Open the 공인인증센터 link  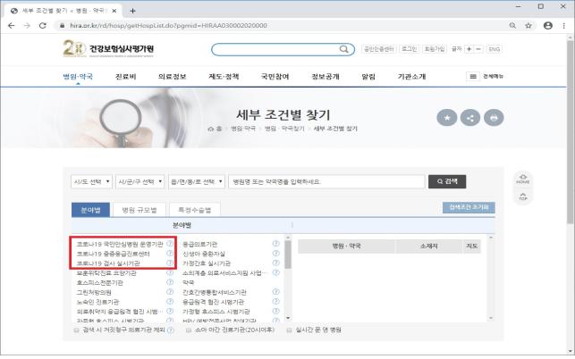coord(379,49)
